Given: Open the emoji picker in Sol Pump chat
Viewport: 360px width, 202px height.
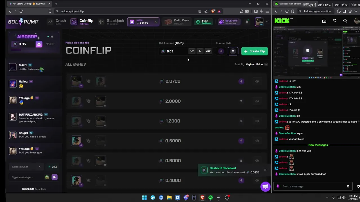Looking at the screenshot, I should click(x=47, y=177).
